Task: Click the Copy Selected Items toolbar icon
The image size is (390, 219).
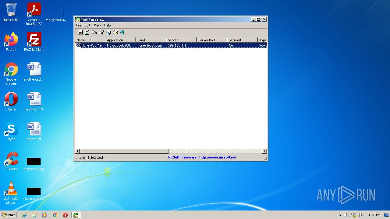Action: pos(94,32)
